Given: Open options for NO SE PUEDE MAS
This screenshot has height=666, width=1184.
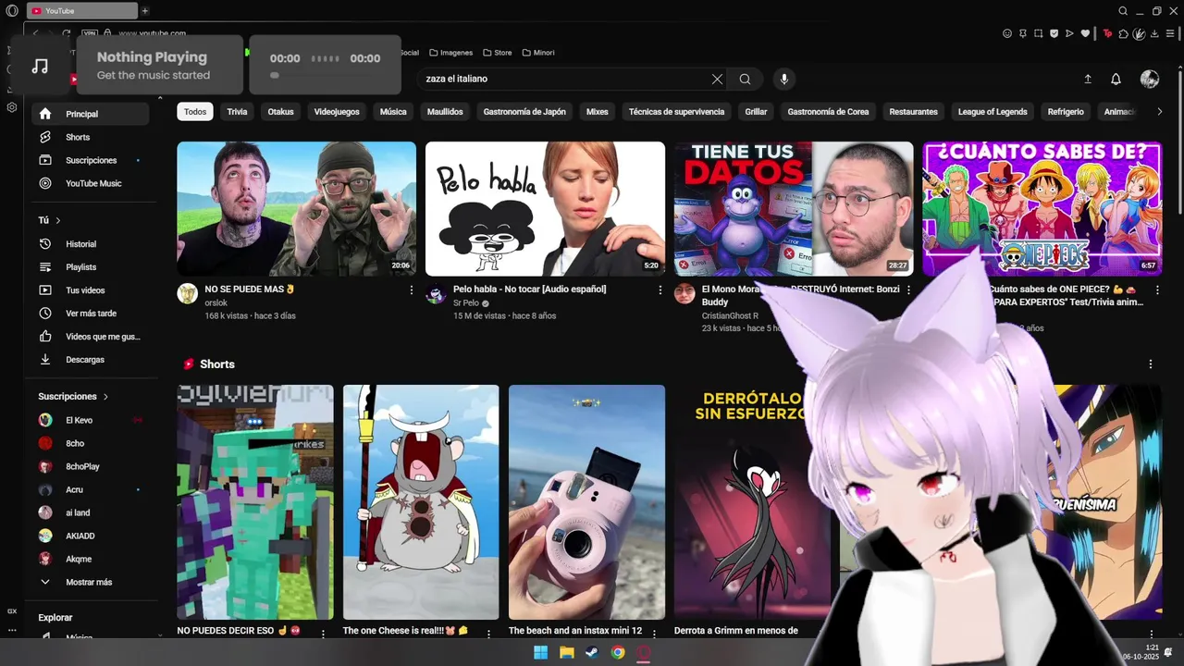Looking at the screenshot, I should [x=412, y=290].
